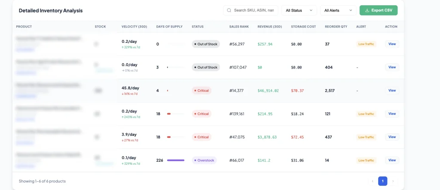Image resolution: width=440 pixels, height=190 pixels.
Task: Open the All Alerts dropdown
Action: (338, 10)
